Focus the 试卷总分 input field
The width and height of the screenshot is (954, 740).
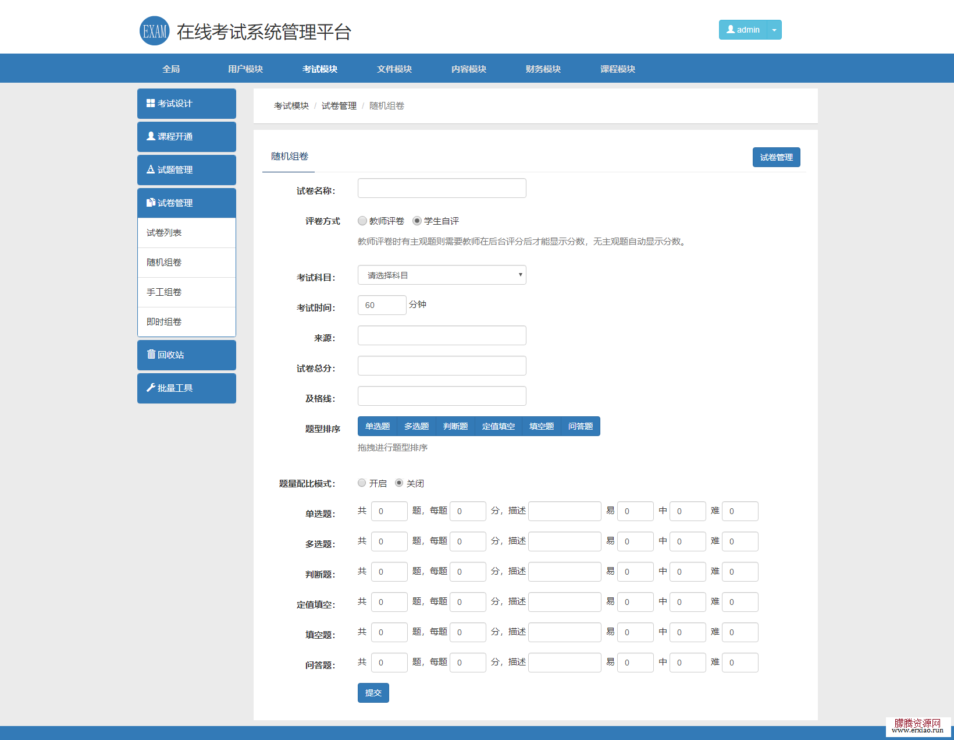442,366
